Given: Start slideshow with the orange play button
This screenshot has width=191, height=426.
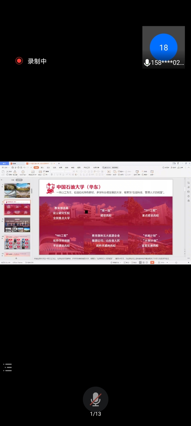Looking at the screenshot, I should pos(152,262).
